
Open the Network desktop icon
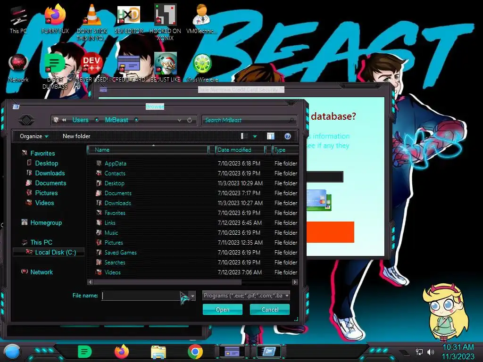click(18, 68)
